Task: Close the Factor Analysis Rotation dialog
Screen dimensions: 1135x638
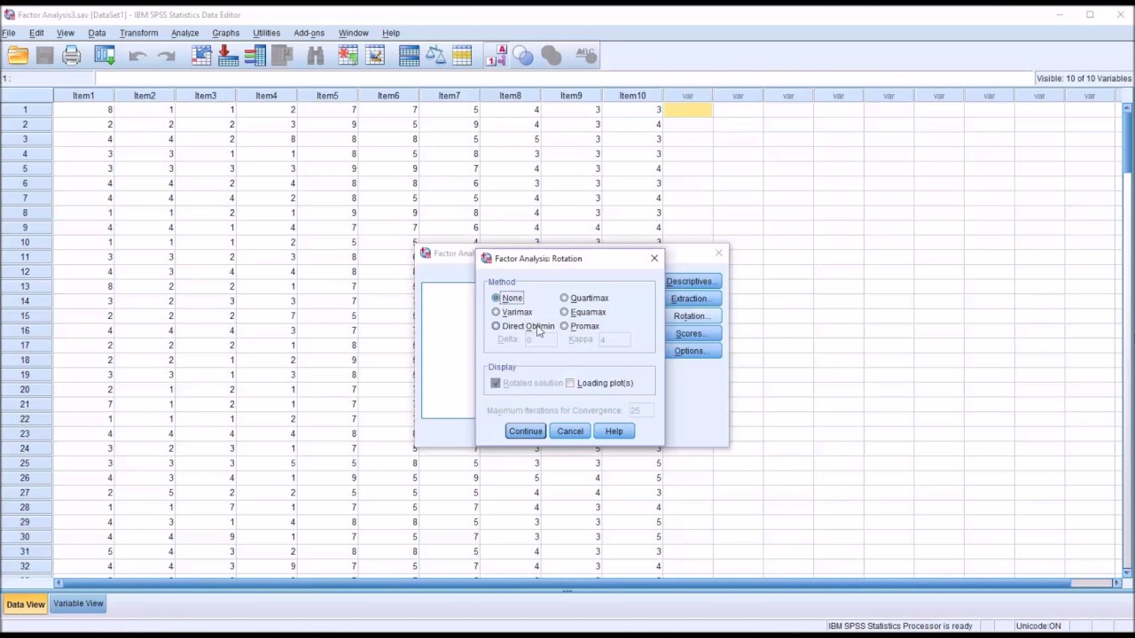Action: tap(654, 258)
